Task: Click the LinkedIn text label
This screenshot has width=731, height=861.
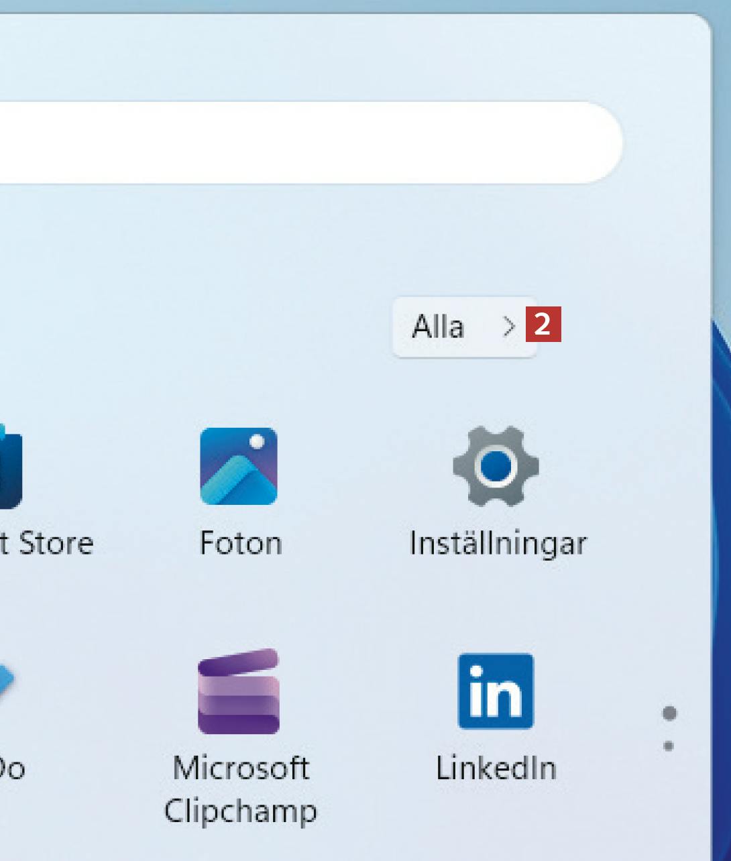Action: 496,768
